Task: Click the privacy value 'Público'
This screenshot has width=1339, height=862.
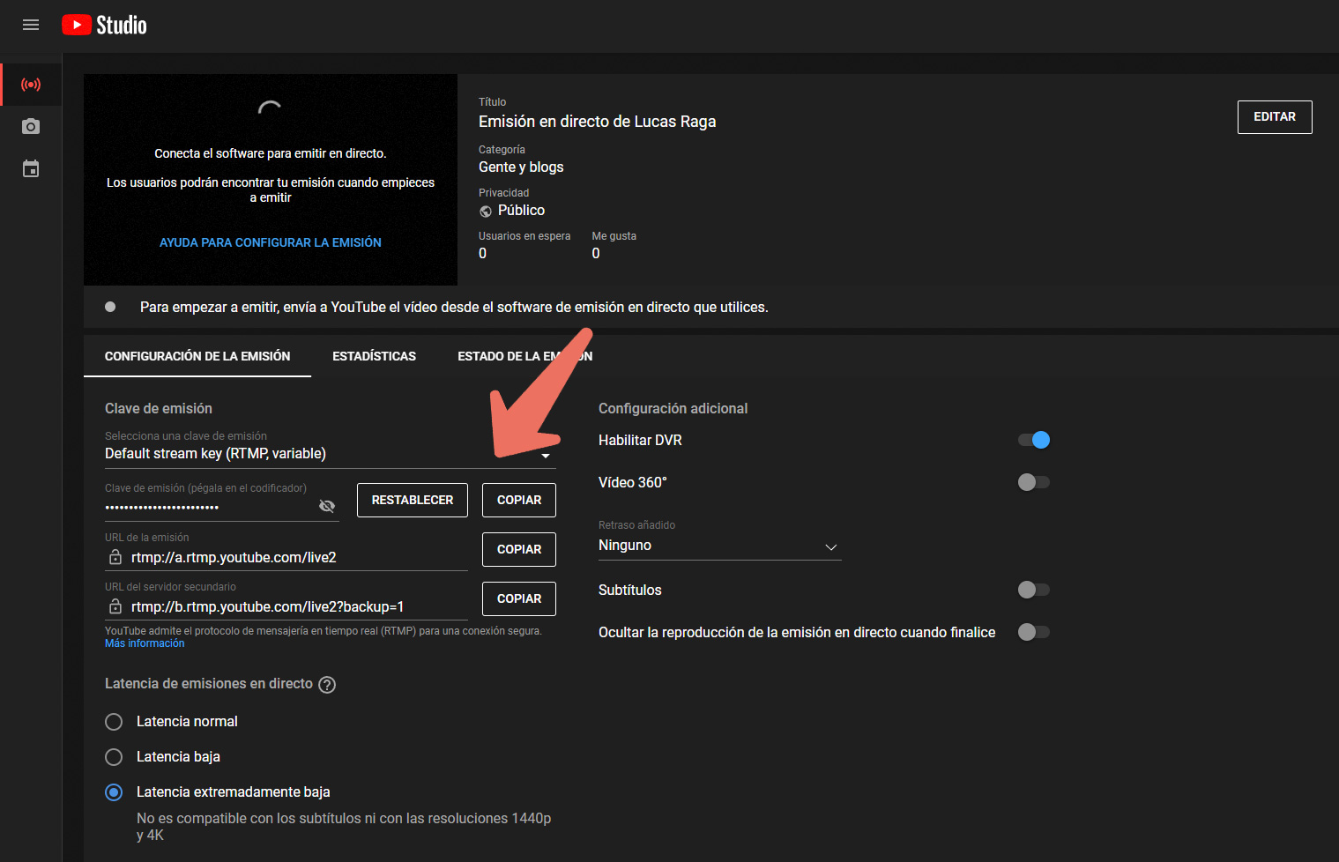Action: point(521,211)
